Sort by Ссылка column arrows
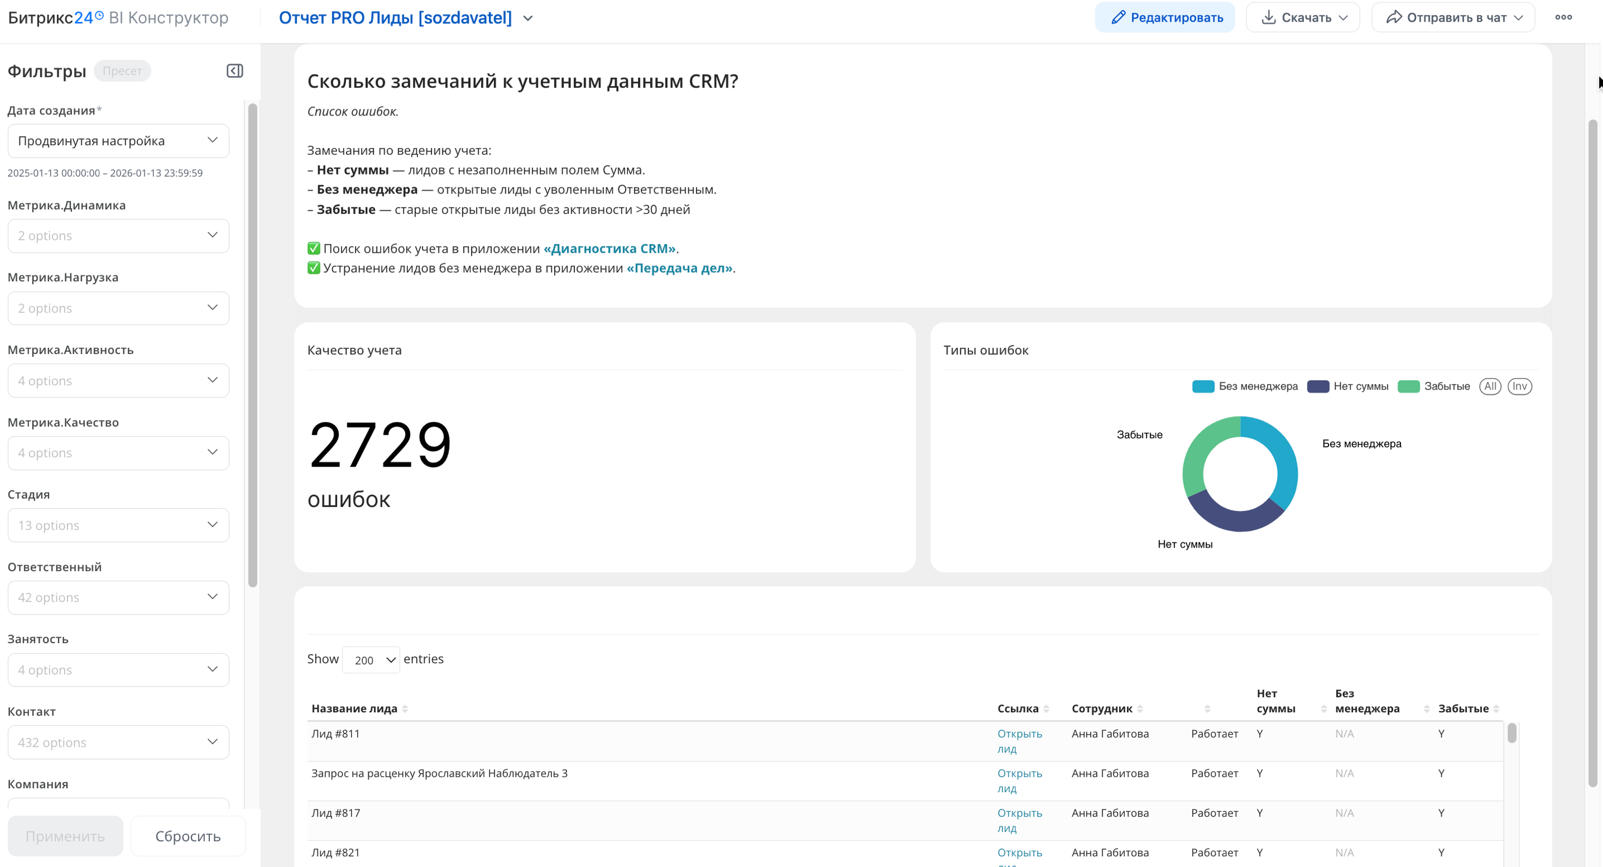1603x867 pixels. 1046,709
